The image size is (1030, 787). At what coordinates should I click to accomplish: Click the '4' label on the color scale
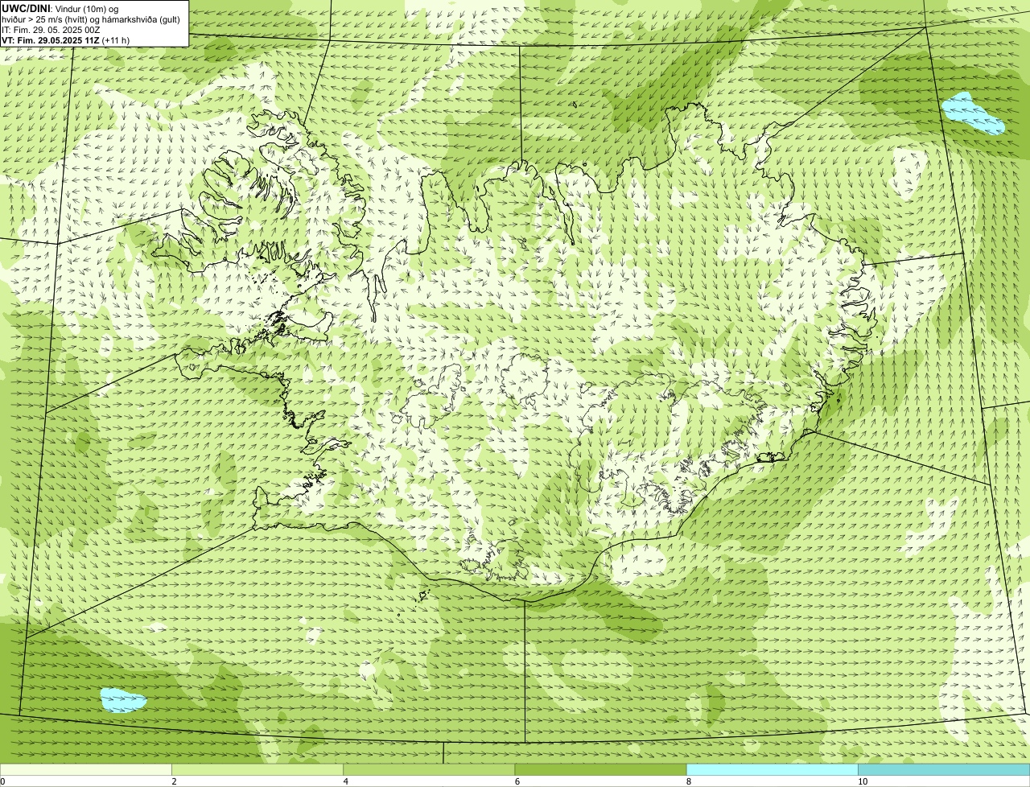(x=345, y=781)
